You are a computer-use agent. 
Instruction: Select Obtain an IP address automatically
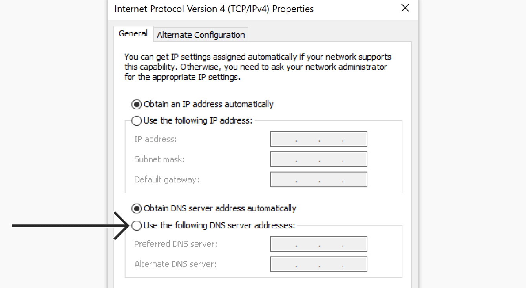[x=137, y=104]
